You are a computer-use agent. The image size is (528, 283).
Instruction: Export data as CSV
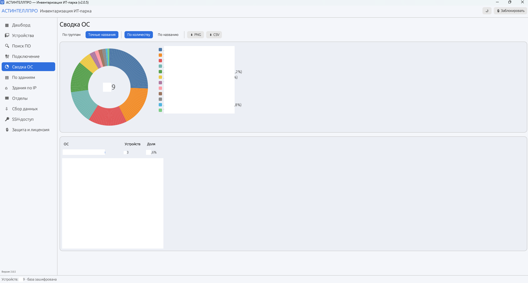pyautogui.click(x=214, y=35)
